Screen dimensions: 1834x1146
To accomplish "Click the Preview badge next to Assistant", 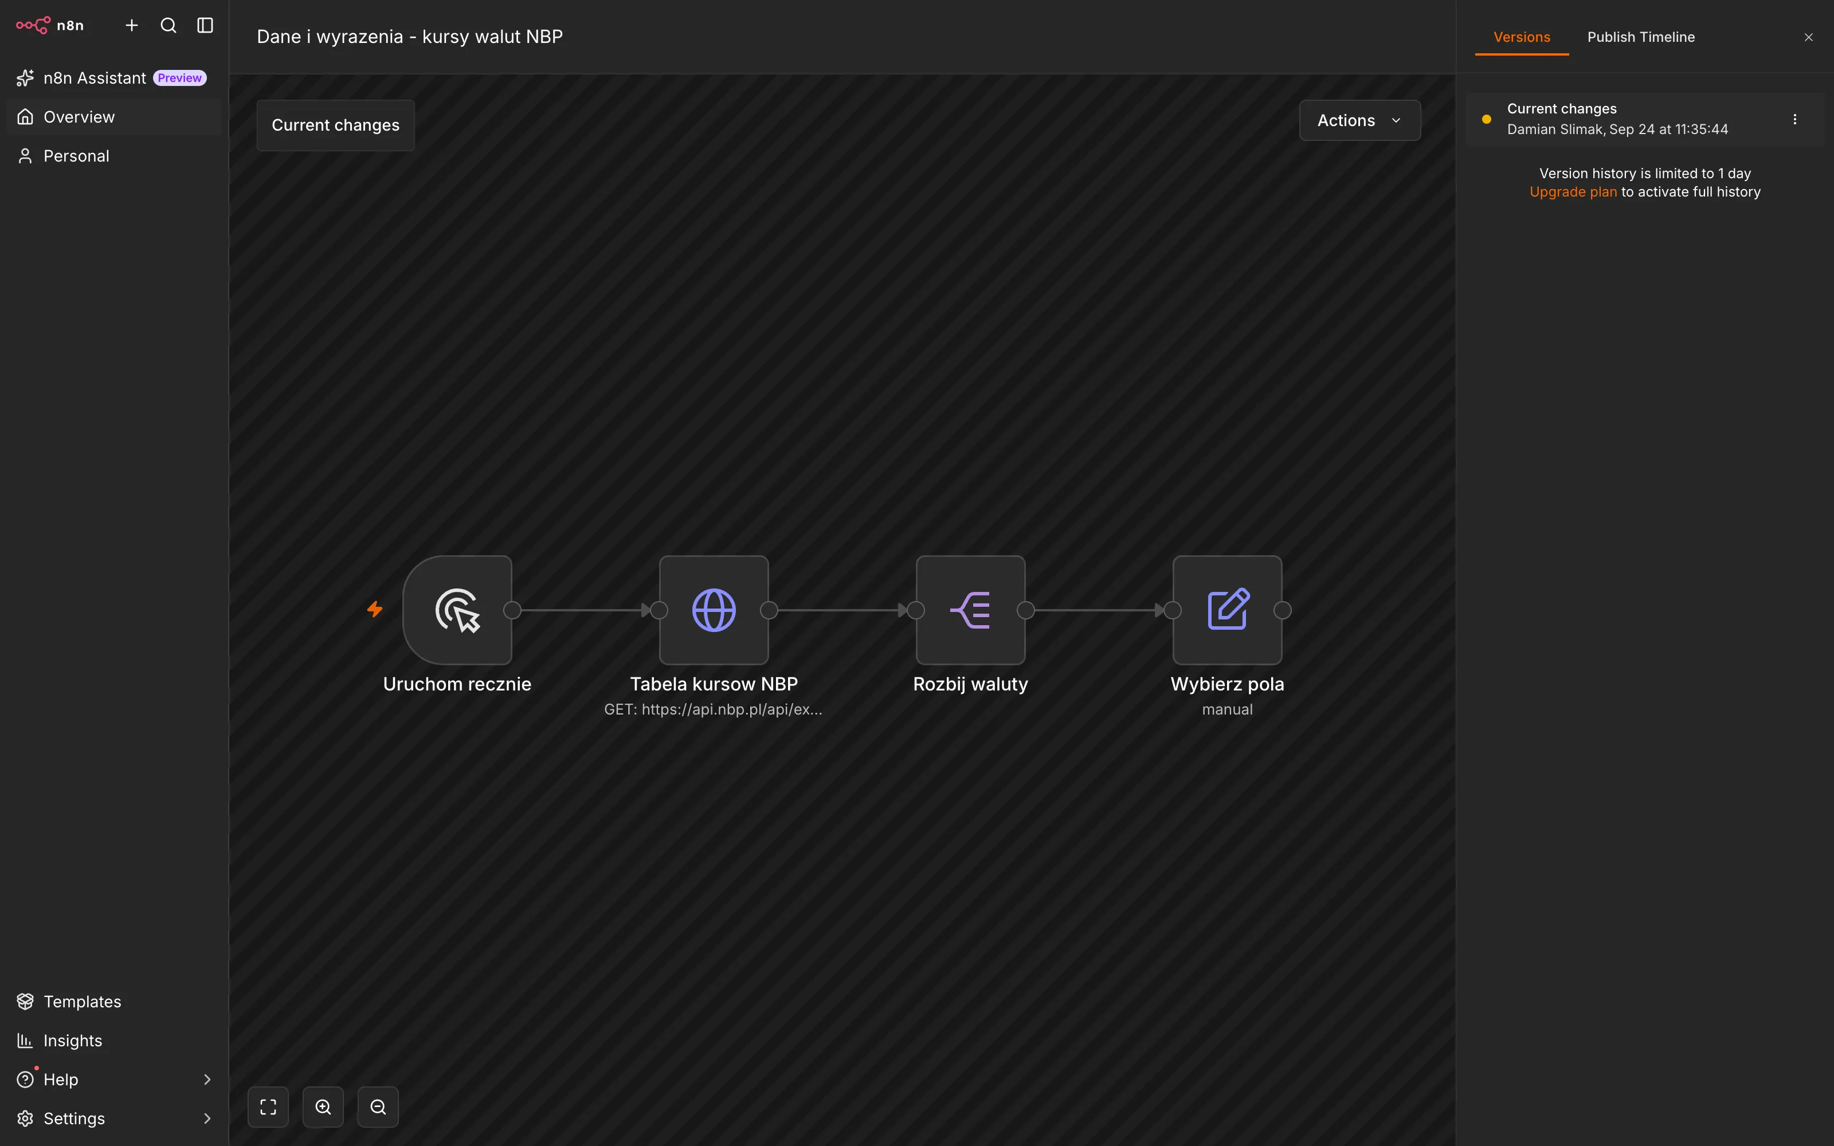I will point(179,78).
